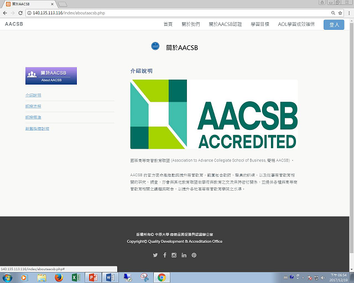Launch Firefox from the taskbar
The width and height of the screenshot is (354, 283).
(x=59, y=277)
